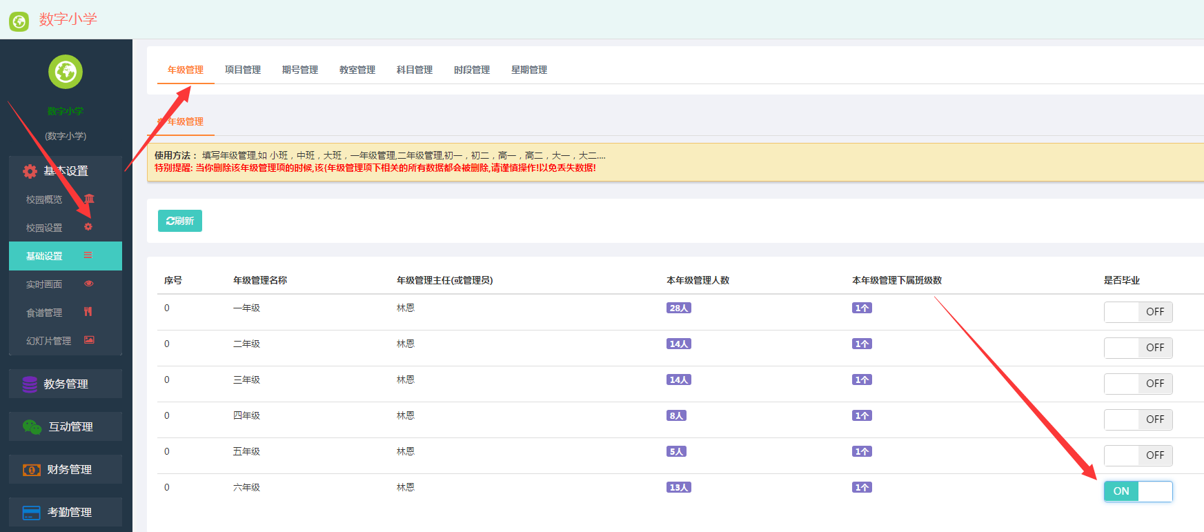Open 食谱管理 in the sidebar
Viewport: 1204px width, 532px height.
(x=66, y=313)
